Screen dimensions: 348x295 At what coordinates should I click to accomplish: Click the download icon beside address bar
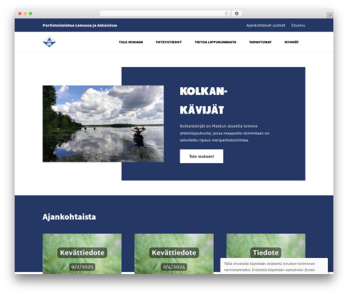click(x=237, y=13)
